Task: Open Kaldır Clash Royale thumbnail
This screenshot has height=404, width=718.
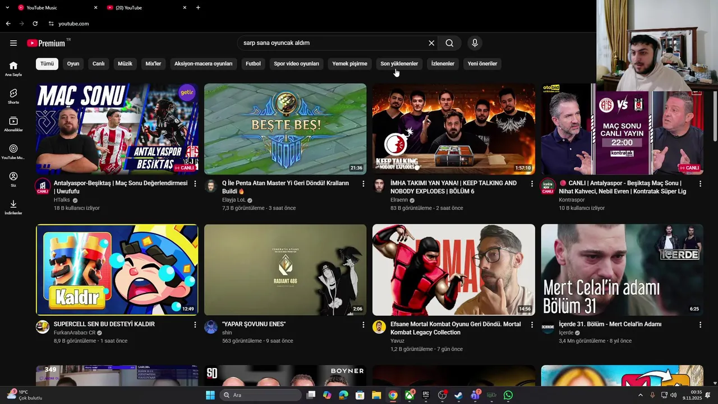Action: tap(117, 270)
